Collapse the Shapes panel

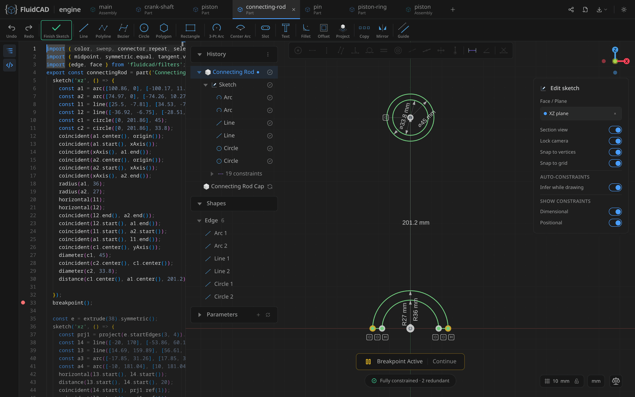click(x=200, y=204)
